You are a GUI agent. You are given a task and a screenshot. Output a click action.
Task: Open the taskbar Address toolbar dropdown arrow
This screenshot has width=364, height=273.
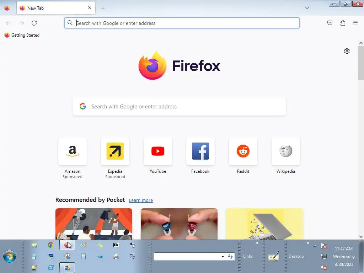[x=223, y=257]
